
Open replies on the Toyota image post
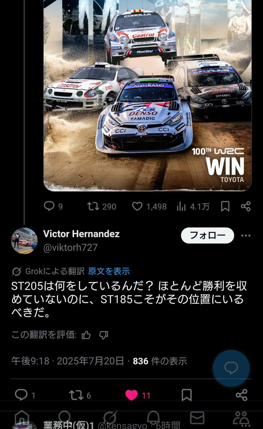tap(53, 206)
